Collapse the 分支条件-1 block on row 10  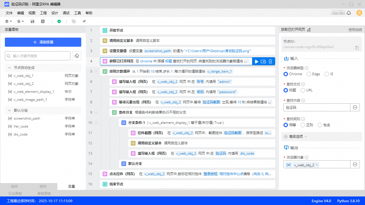(x=96, y=123)
